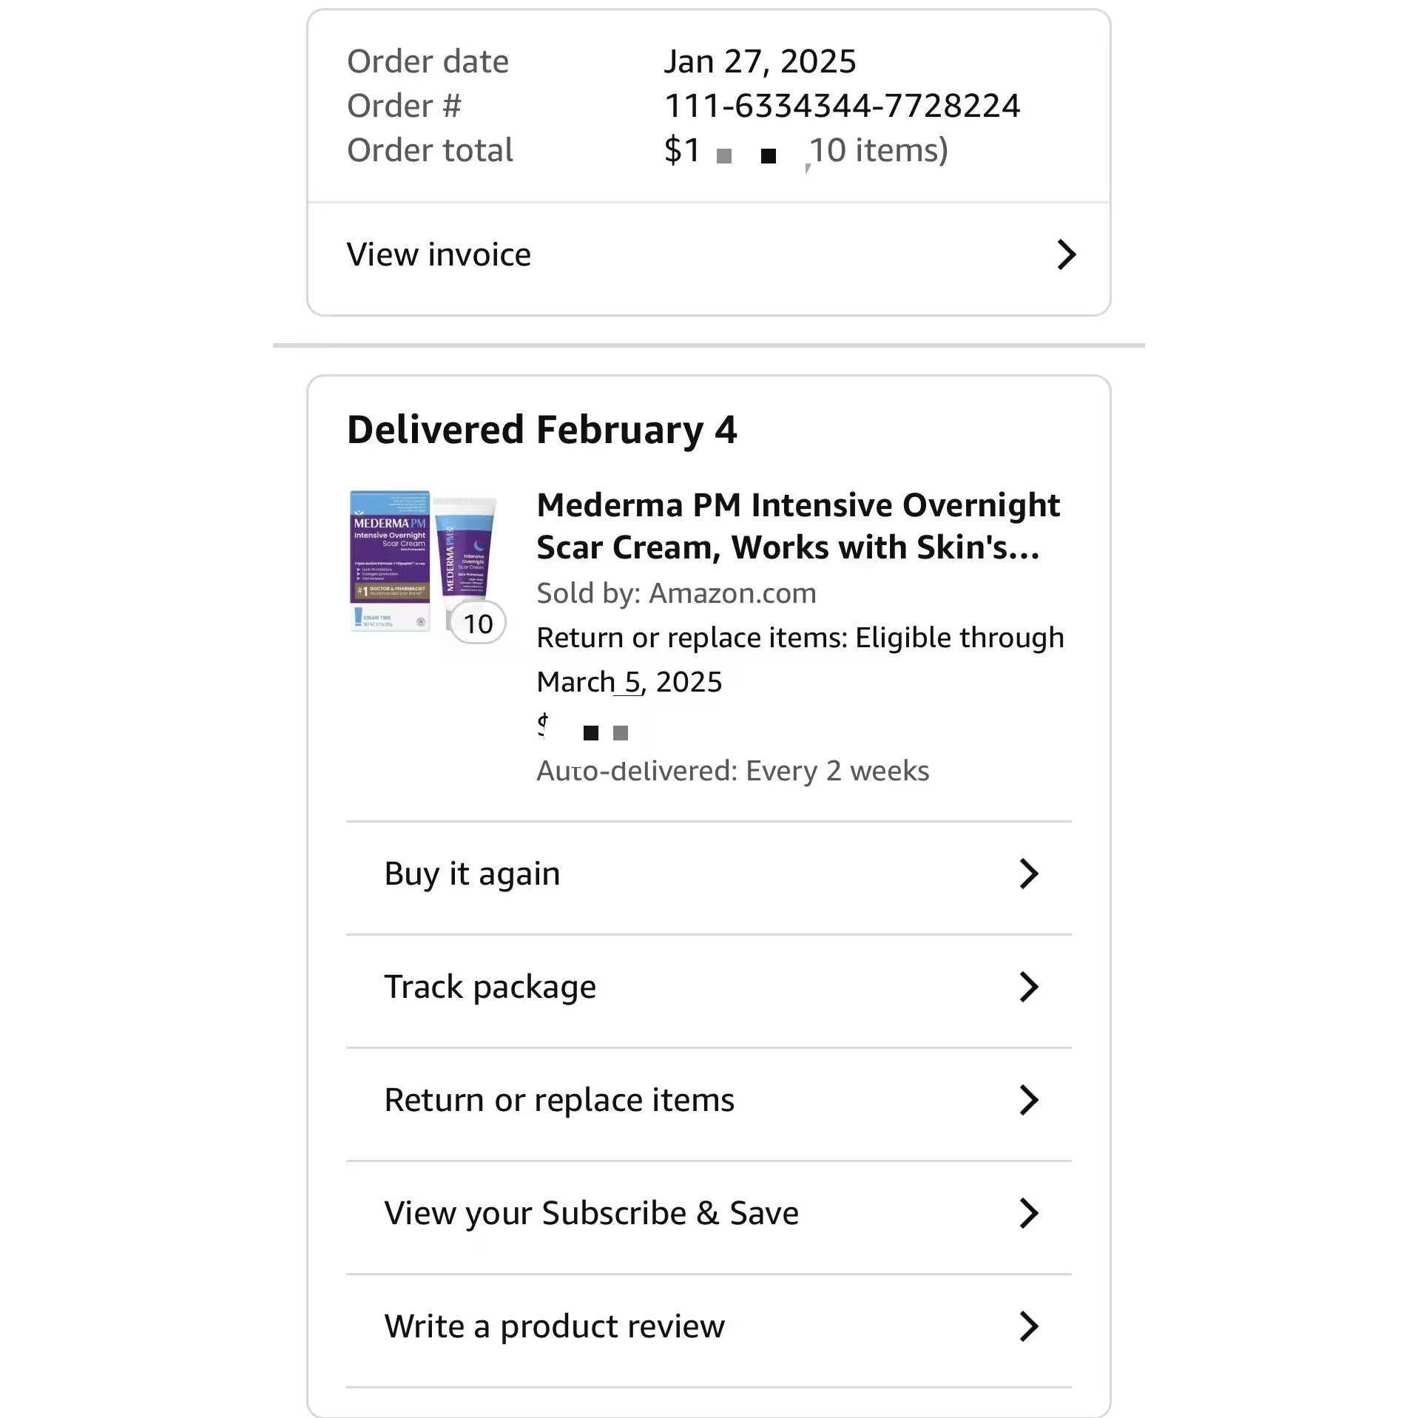Click the Jan 27, 2025 order date
The width and height of the screenshot is (1418, 1418).
point(760,61)
